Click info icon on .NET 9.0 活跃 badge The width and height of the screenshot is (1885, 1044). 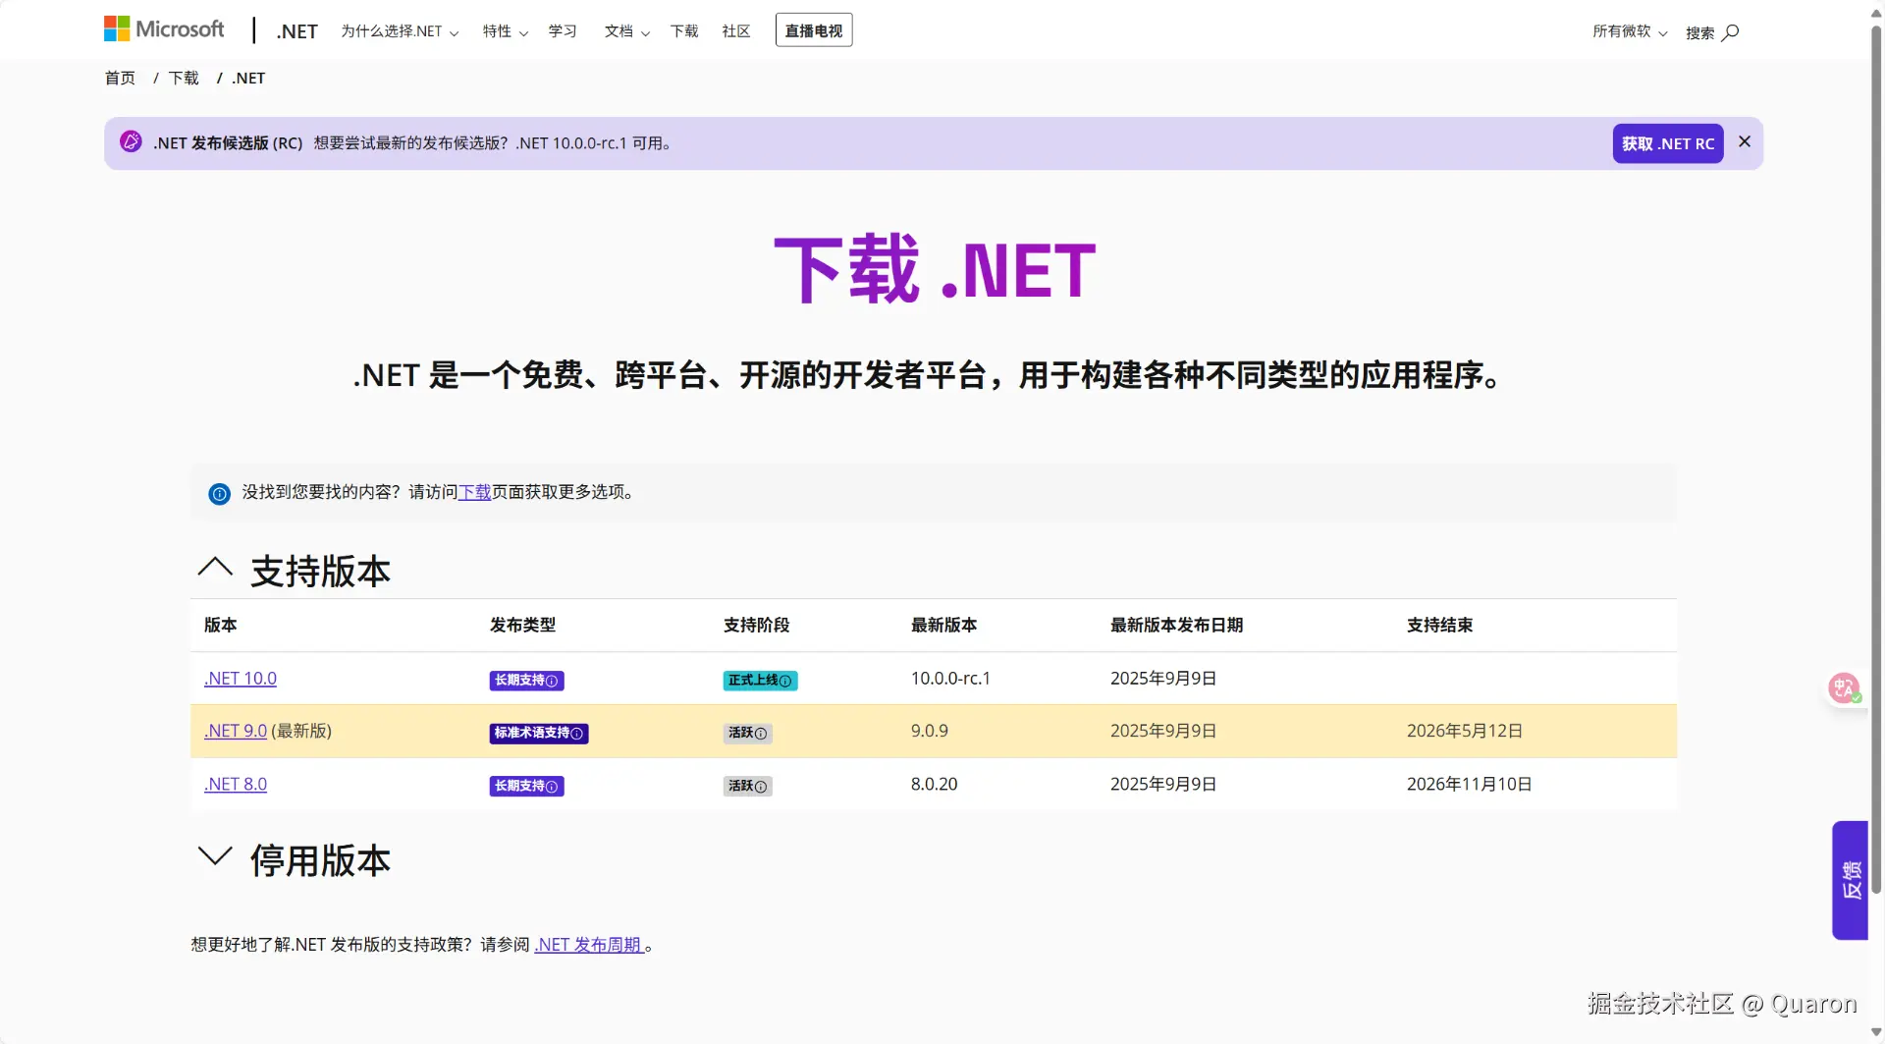(761, 734)
